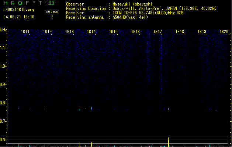
Task: Click the 0.7 kHz frequency tick label
Action: pos(3,121)
